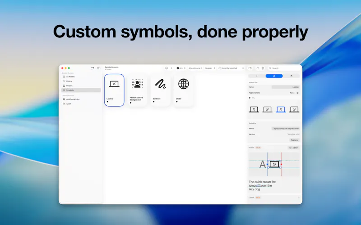Open the Apple folder in sidebar
Viewport: 361px width, 225px height.
[x=81, y=104]
